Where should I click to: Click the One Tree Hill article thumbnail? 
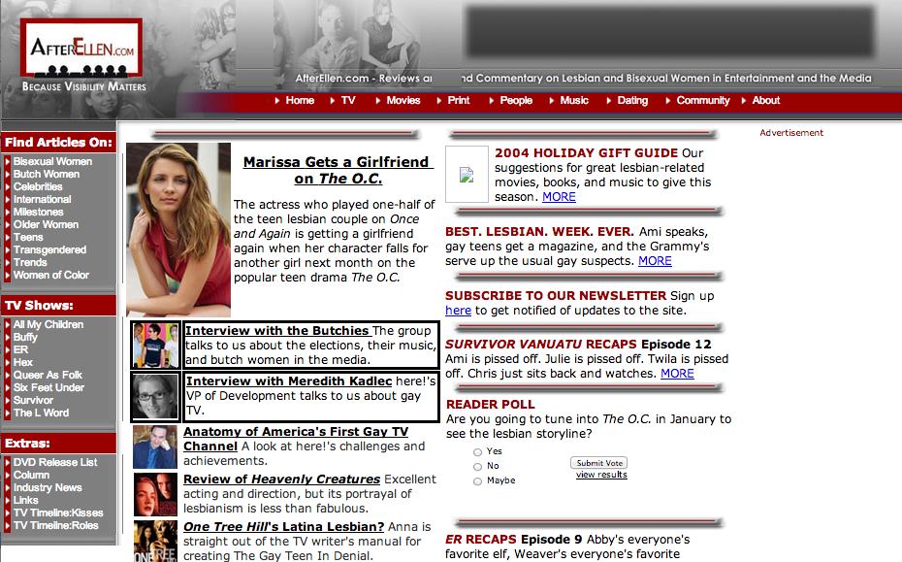[x=155, y=542]
